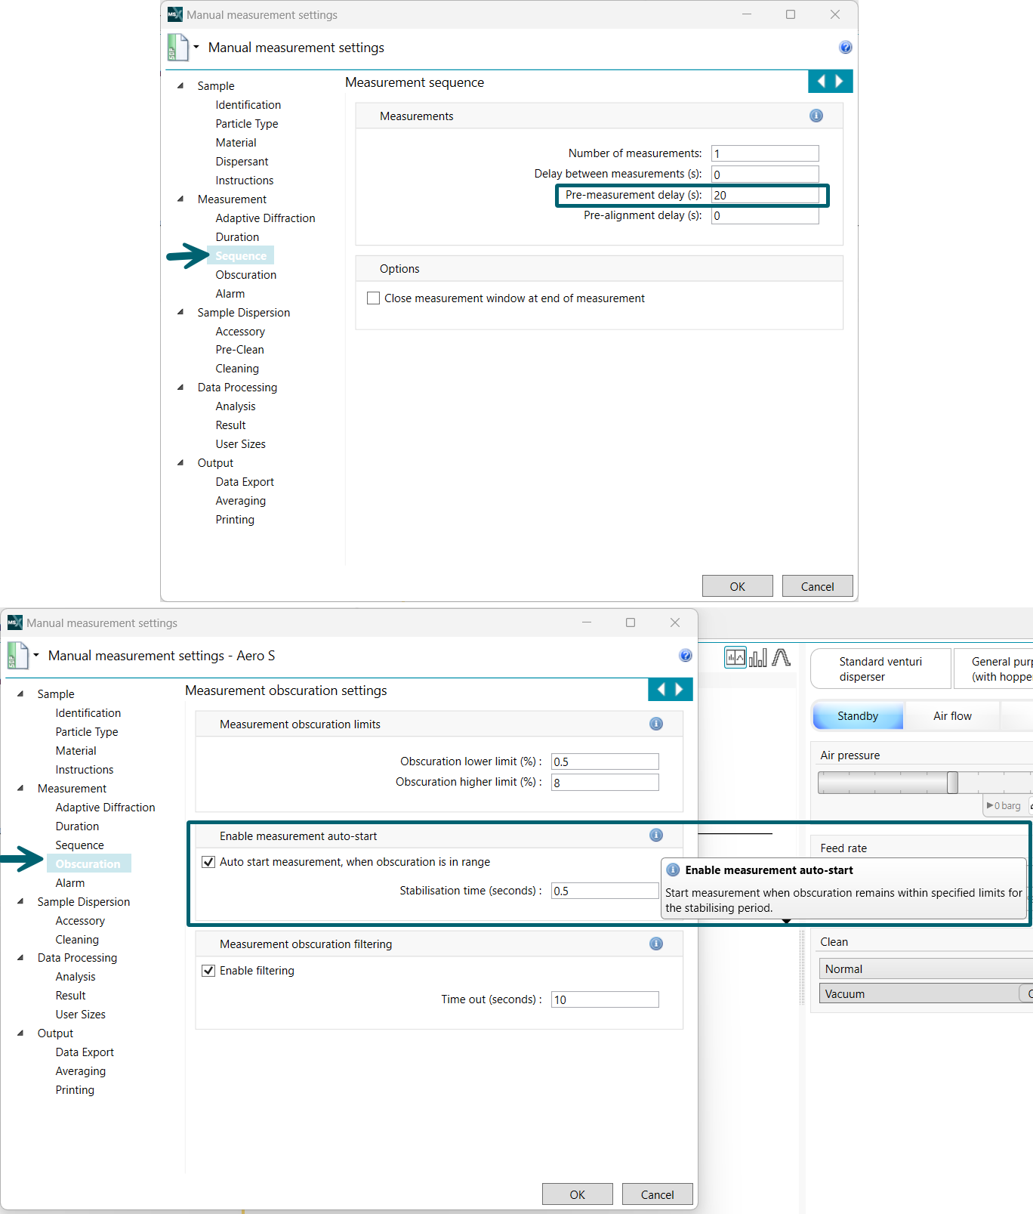Select the trend chart view icon

point(735,657)
